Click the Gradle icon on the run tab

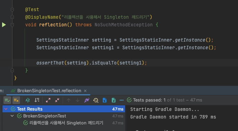pyautogui.click(x=13, y=91)
